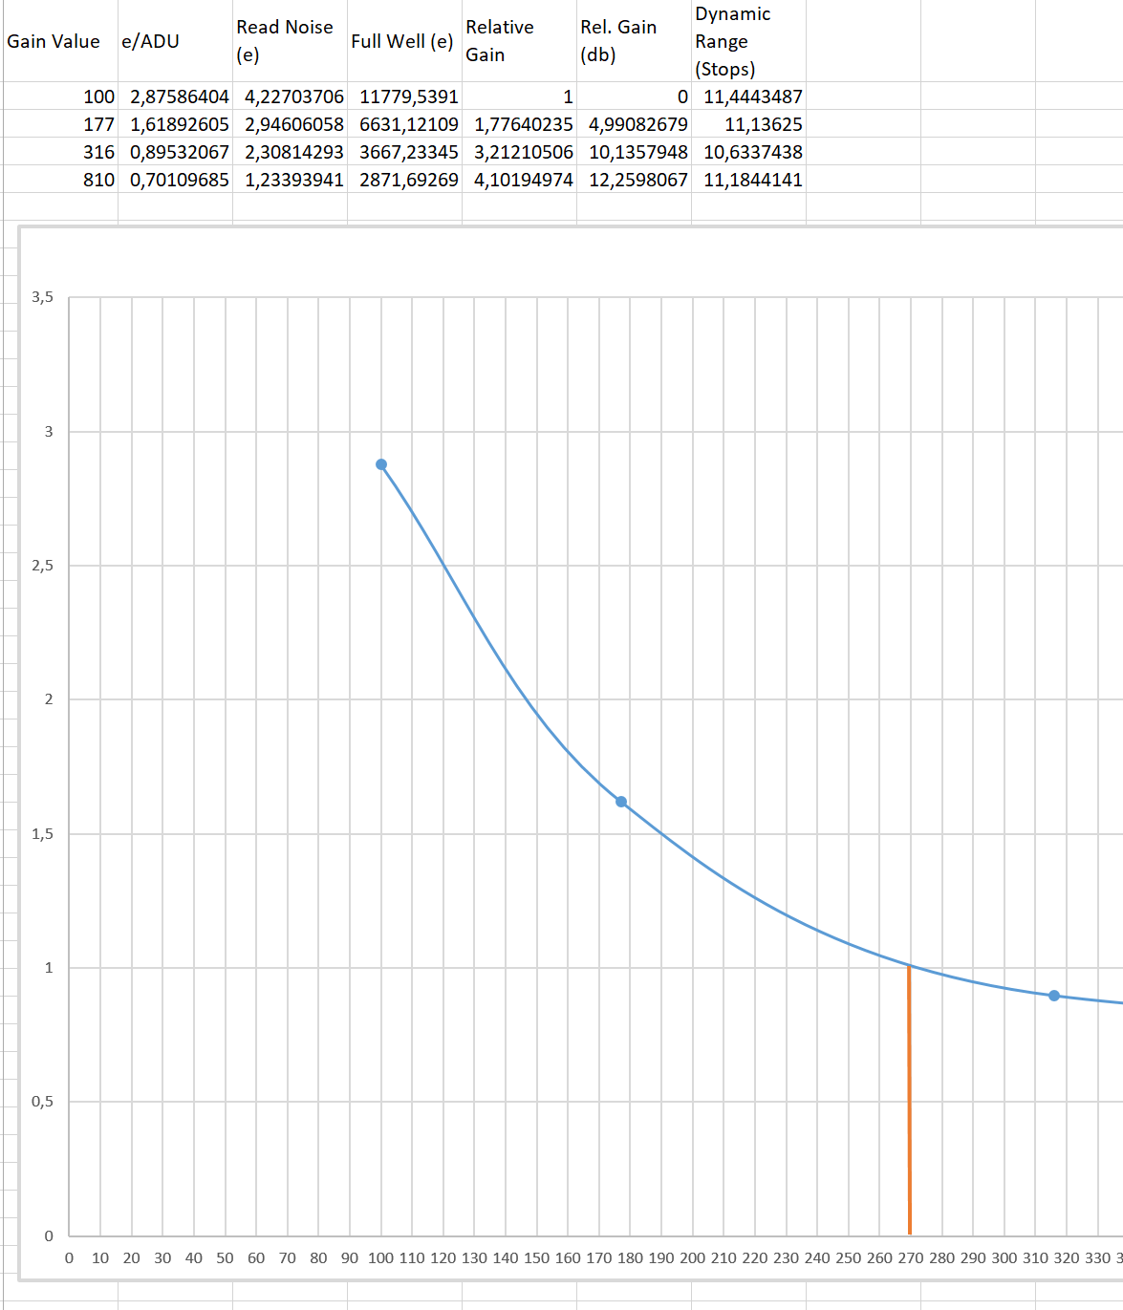
Task: Click the "e/ADU" column header cell
Action: 151,41
